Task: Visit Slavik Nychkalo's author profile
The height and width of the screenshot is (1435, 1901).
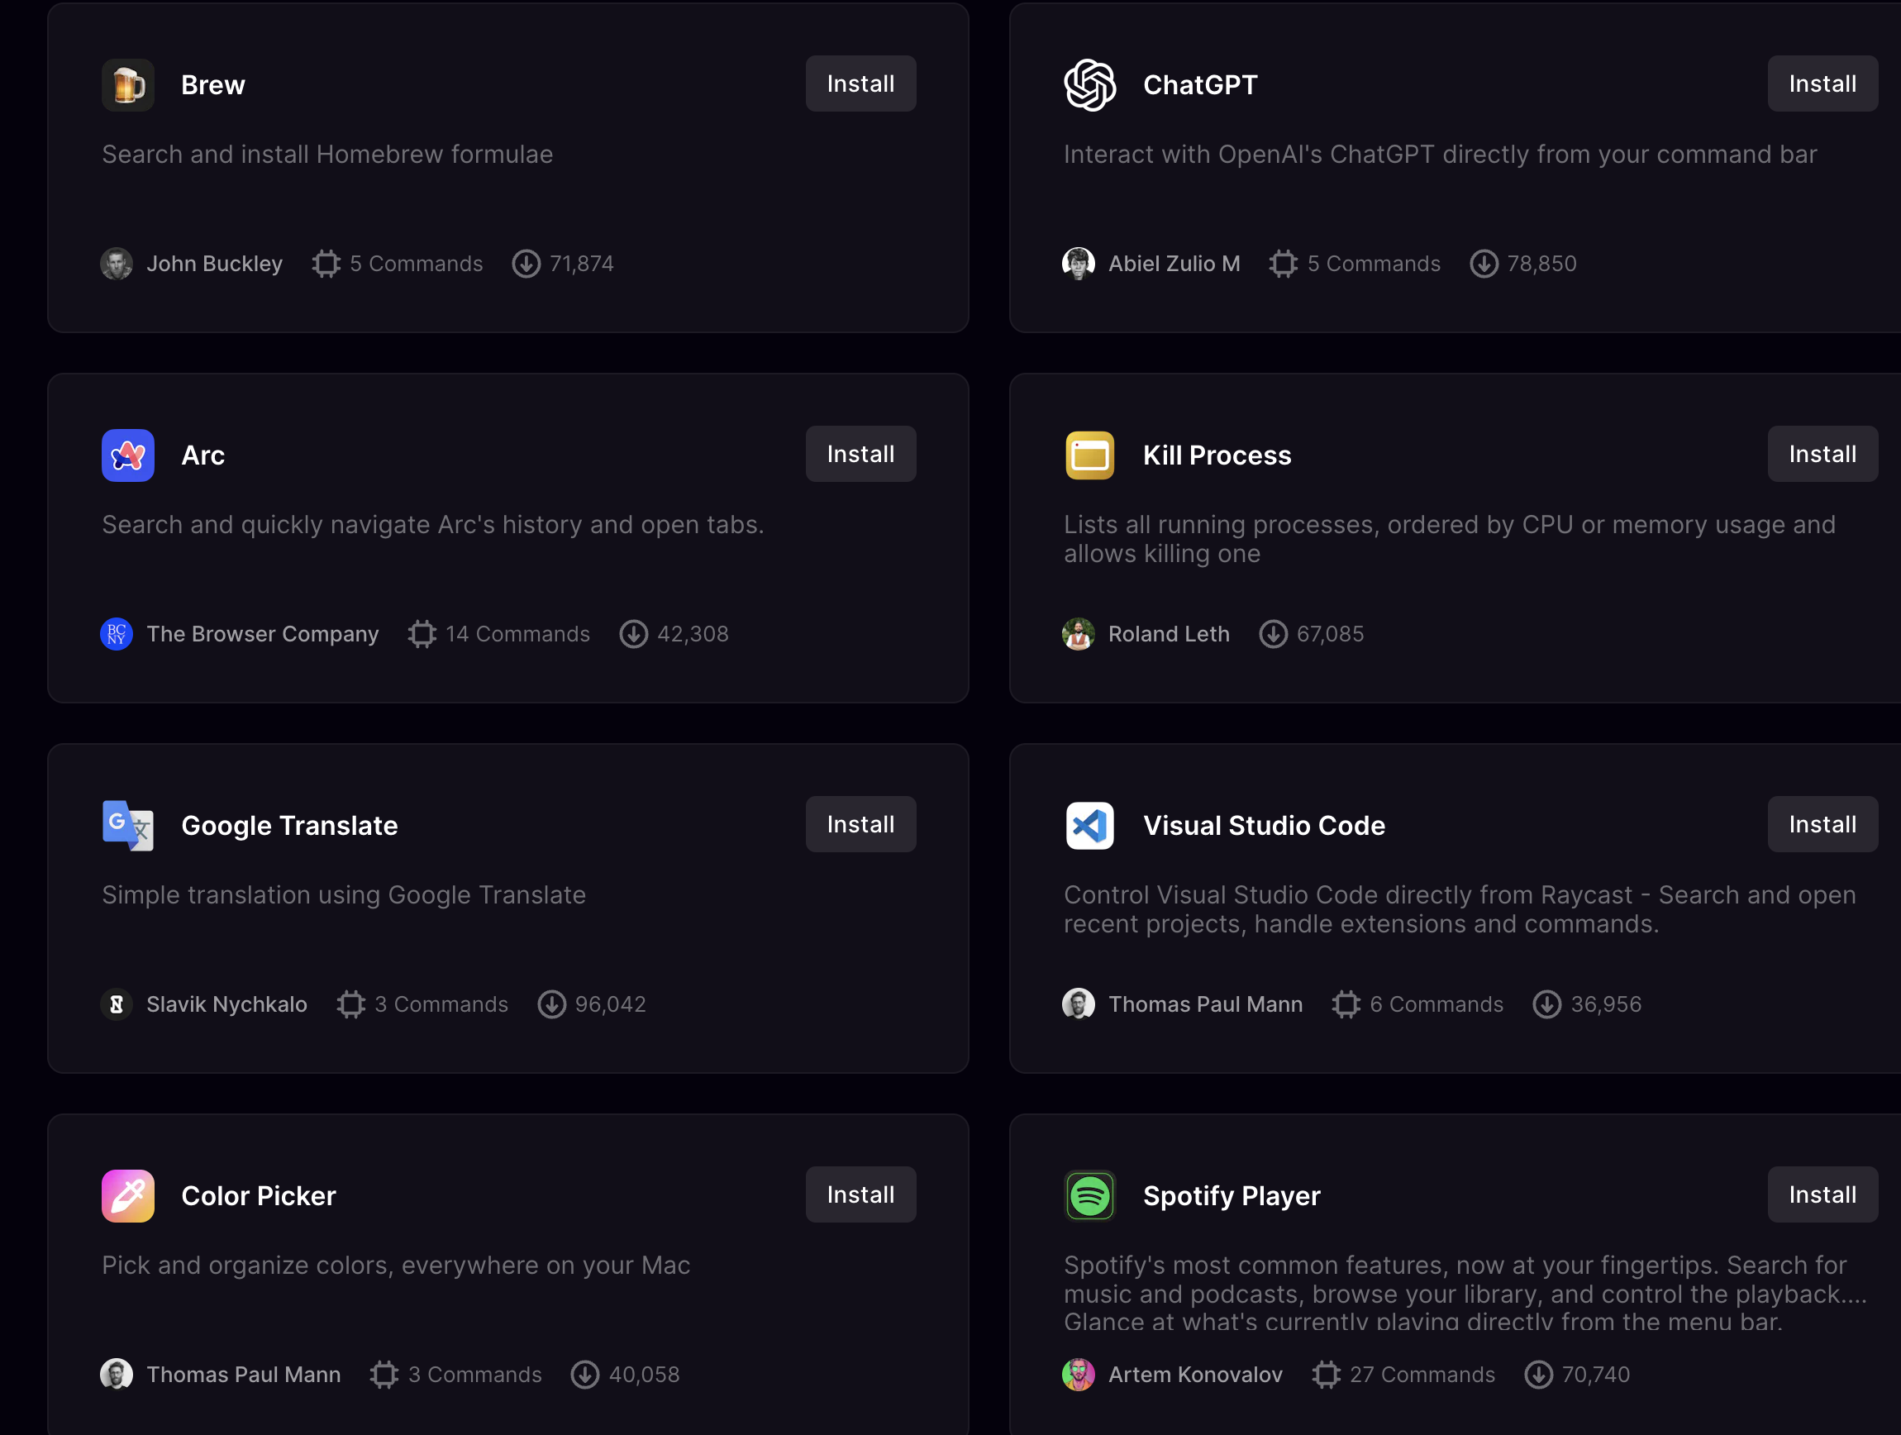Action: pos(226,1004)
